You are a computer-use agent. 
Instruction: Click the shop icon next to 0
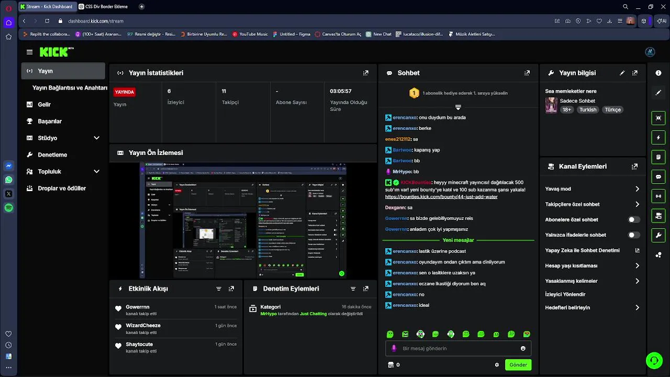pyautogui.click(x=390, y=365)
